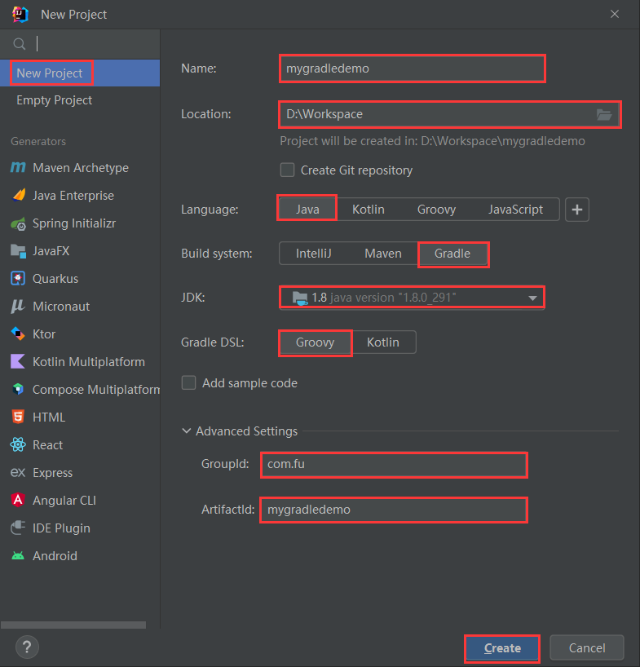Open the Angular CLI generator

pos(80,501)
